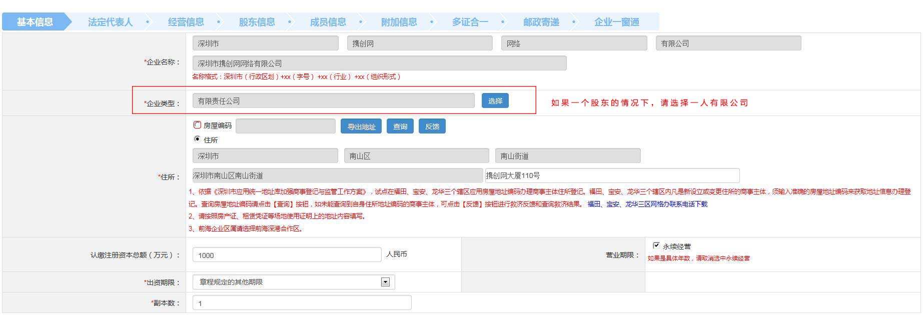Screen dimensions: 923x315
Task: Go to the 多证合一 tab
Action: [x=470, y=22]
